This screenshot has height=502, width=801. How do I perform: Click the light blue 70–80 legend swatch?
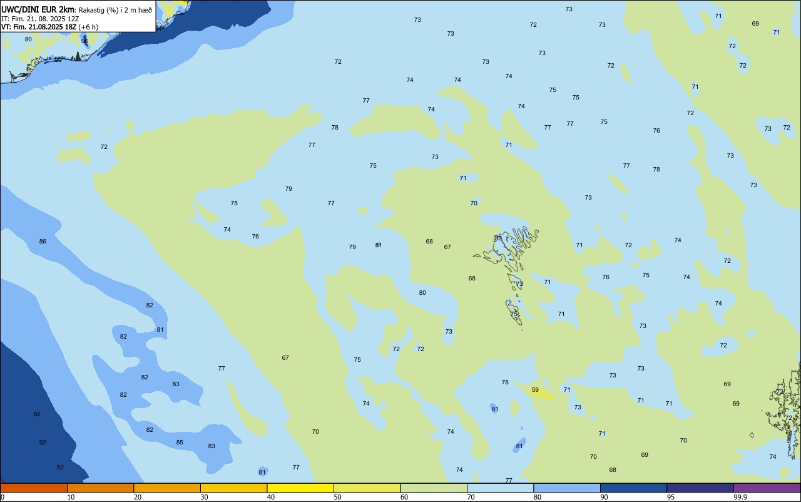click(501, 488)
